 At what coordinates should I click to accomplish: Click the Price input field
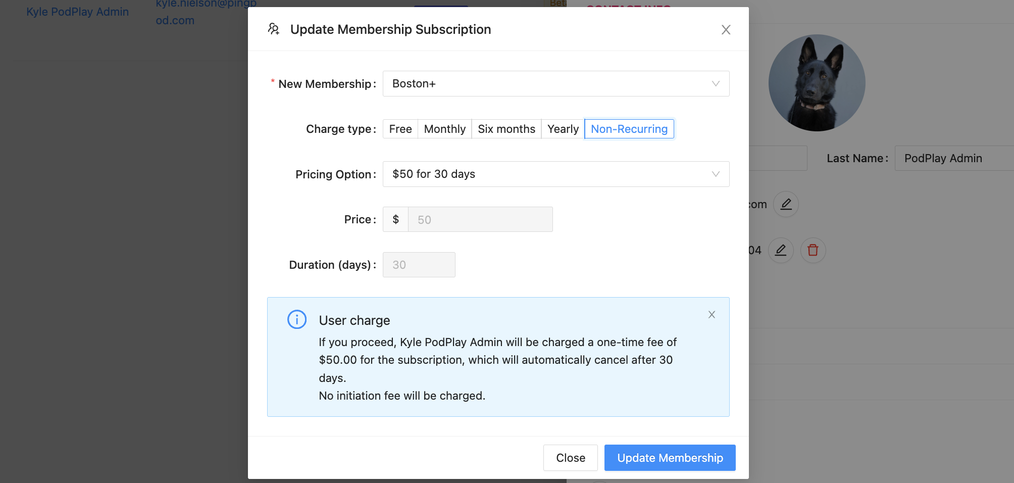(x=480, y=220)
